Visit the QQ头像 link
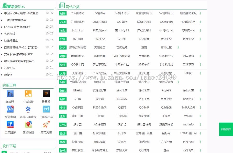Screen dimensions: 233x153 (x=144, y=107)
